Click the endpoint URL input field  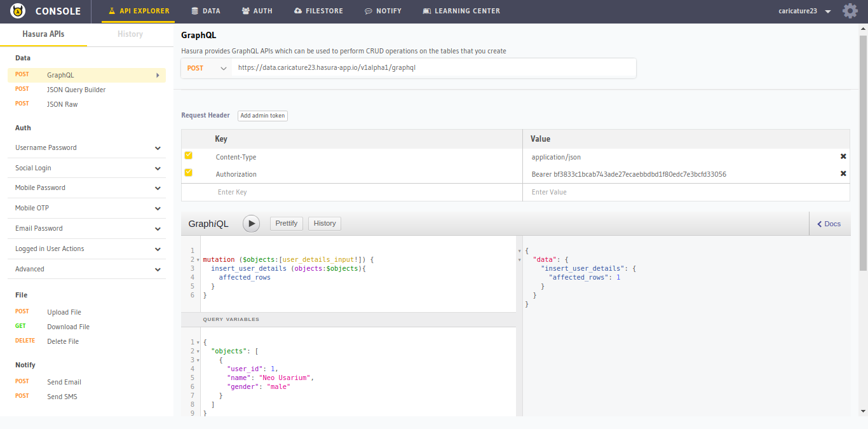[434, 68]
